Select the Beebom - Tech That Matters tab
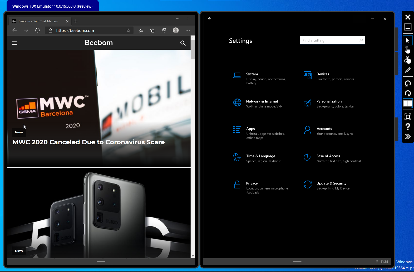 click(x=40, y=21)
